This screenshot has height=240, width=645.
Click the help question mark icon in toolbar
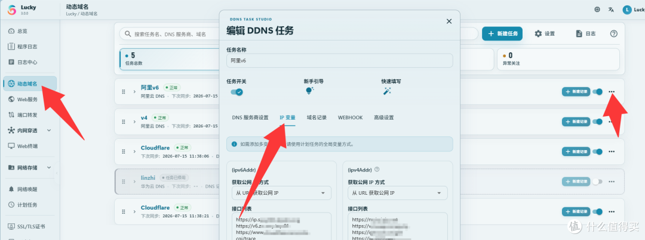[x=614, y=33]
